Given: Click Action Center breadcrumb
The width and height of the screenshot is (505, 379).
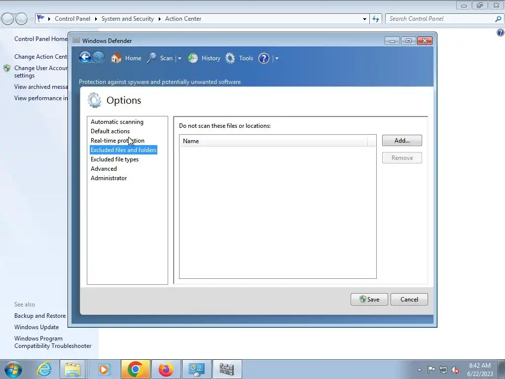Looking at the screenshot, I should click(183, 19).
